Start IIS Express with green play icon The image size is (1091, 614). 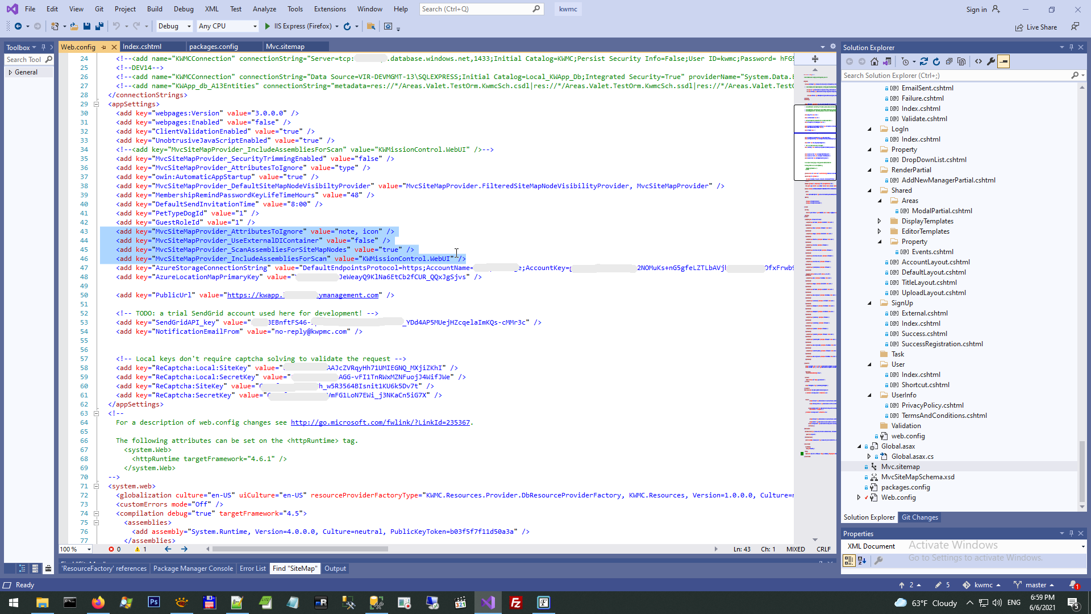(x=268, y=26)
